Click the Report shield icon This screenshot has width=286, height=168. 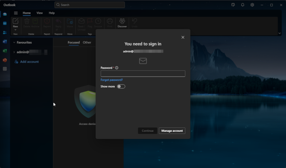47,21
